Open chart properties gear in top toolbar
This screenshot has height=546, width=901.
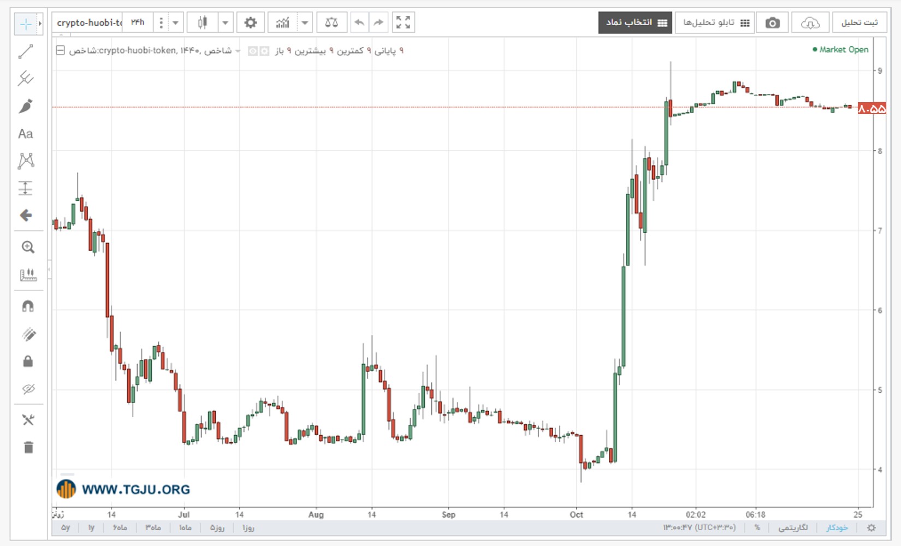click(x=250, y=23)
